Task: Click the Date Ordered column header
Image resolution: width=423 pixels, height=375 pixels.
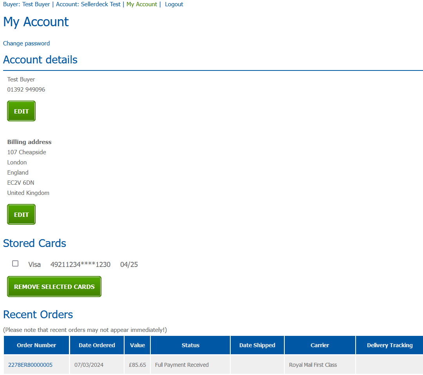Action: click(97, 345)
